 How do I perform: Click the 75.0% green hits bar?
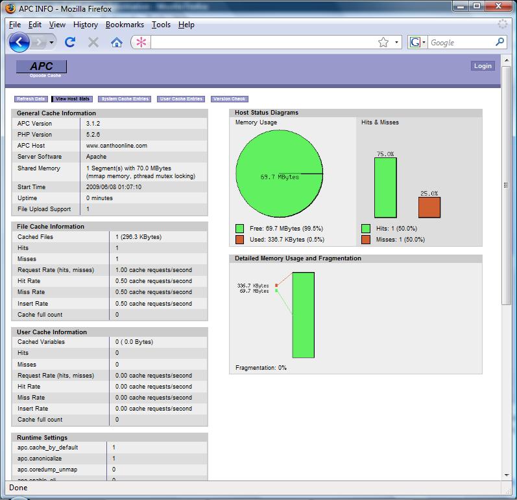pyautogui.click(x=385, y=188)
